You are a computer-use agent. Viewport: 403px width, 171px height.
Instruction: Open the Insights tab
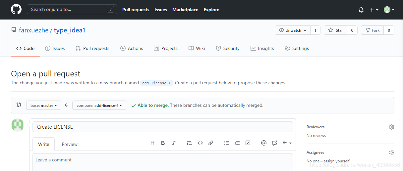[x=262, y=48]
